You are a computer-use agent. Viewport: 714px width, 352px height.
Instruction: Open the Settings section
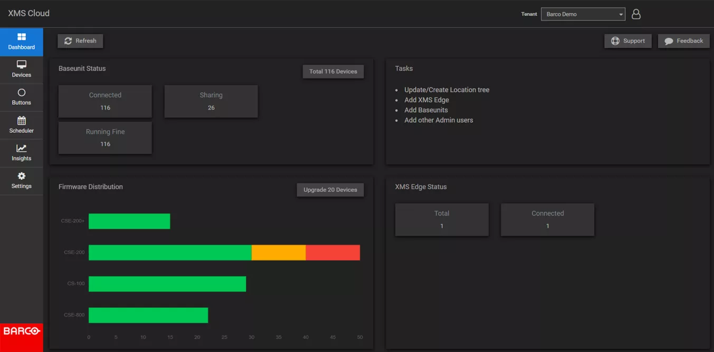[22, 181]
